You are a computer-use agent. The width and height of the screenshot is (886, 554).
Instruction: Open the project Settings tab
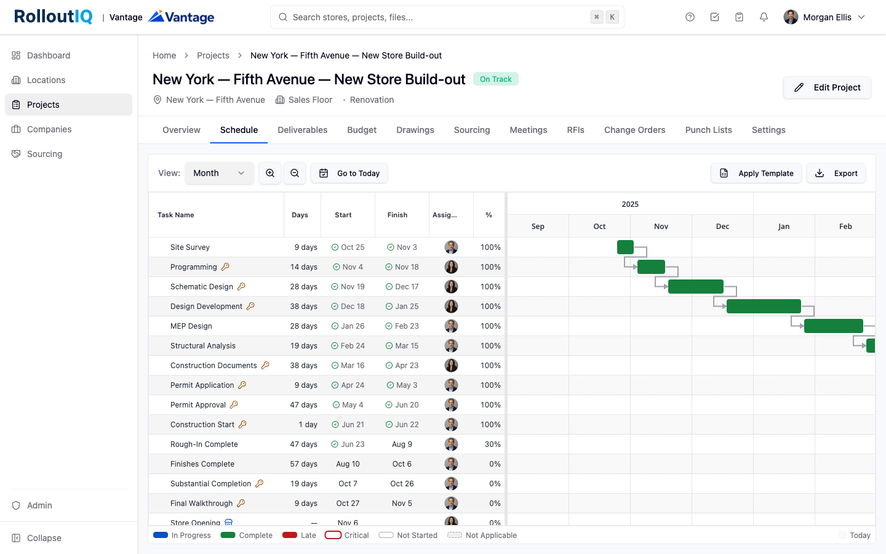pos(768,130)
